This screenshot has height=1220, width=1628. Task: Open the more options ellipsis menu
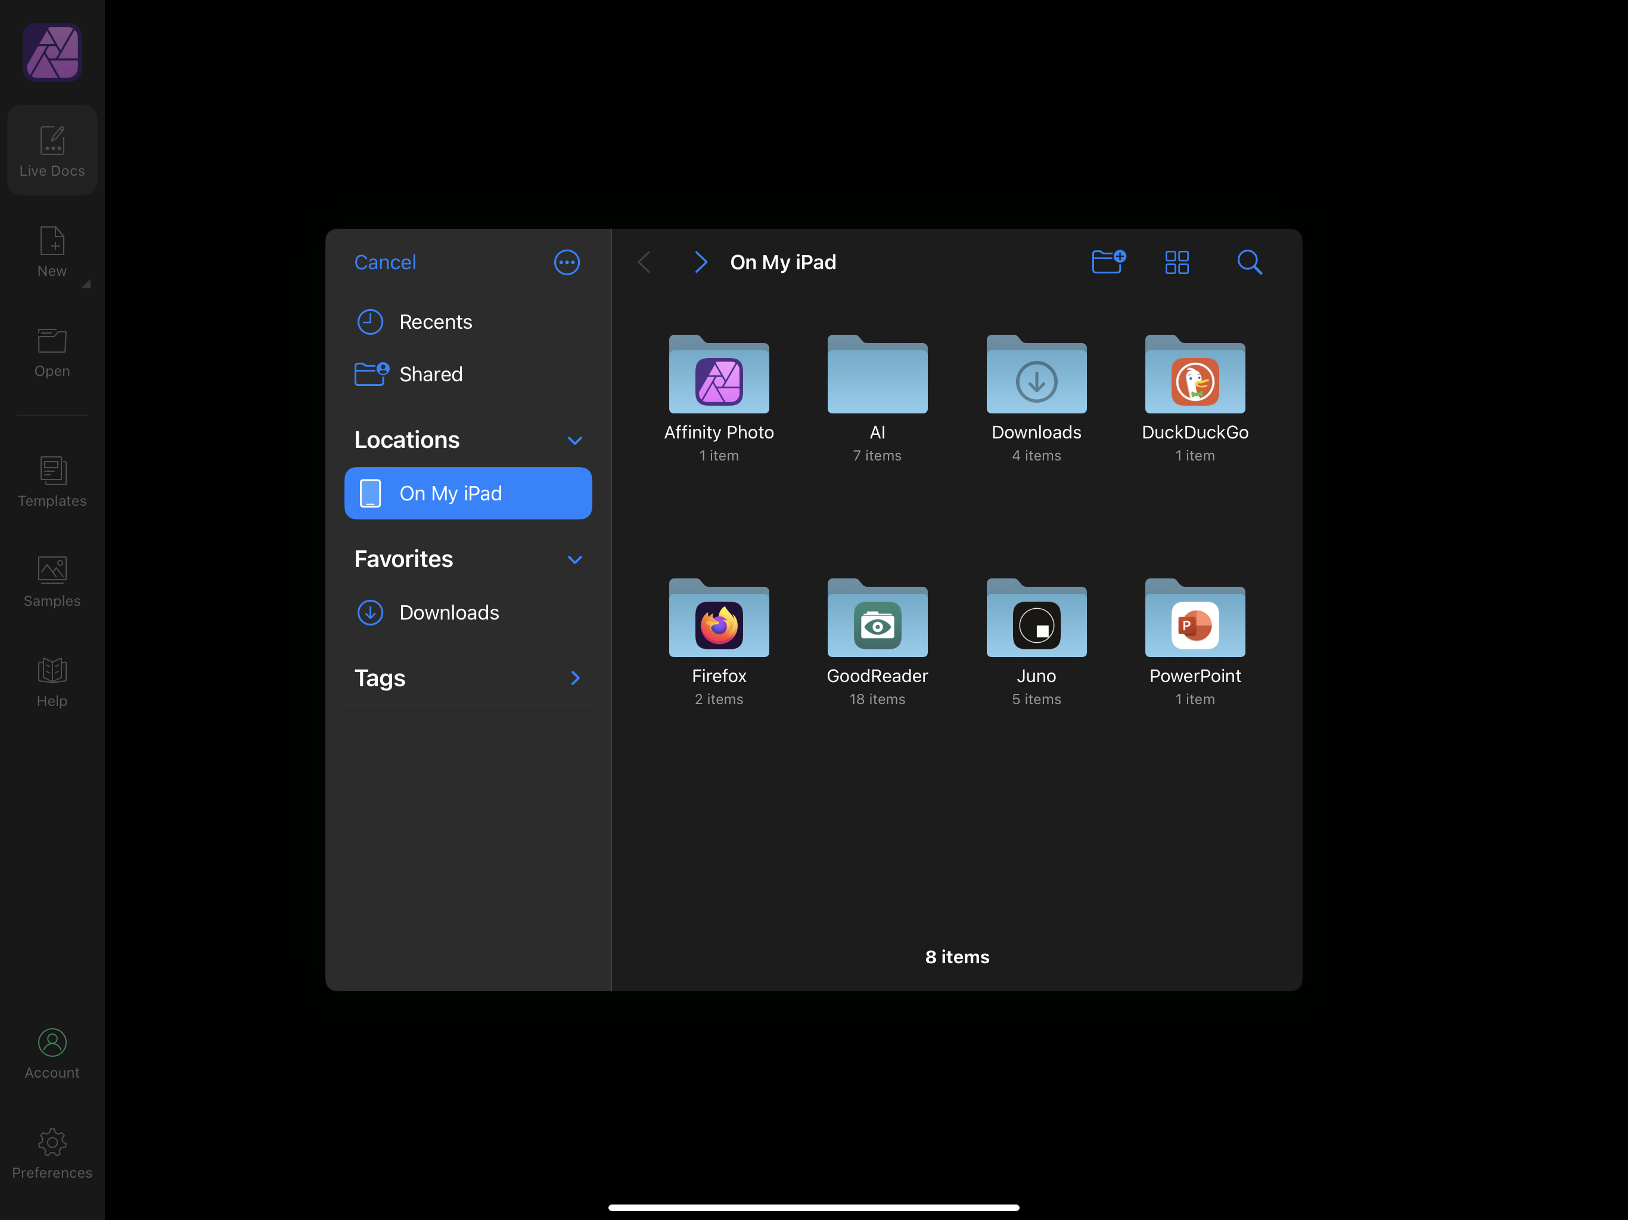(567, 263)
